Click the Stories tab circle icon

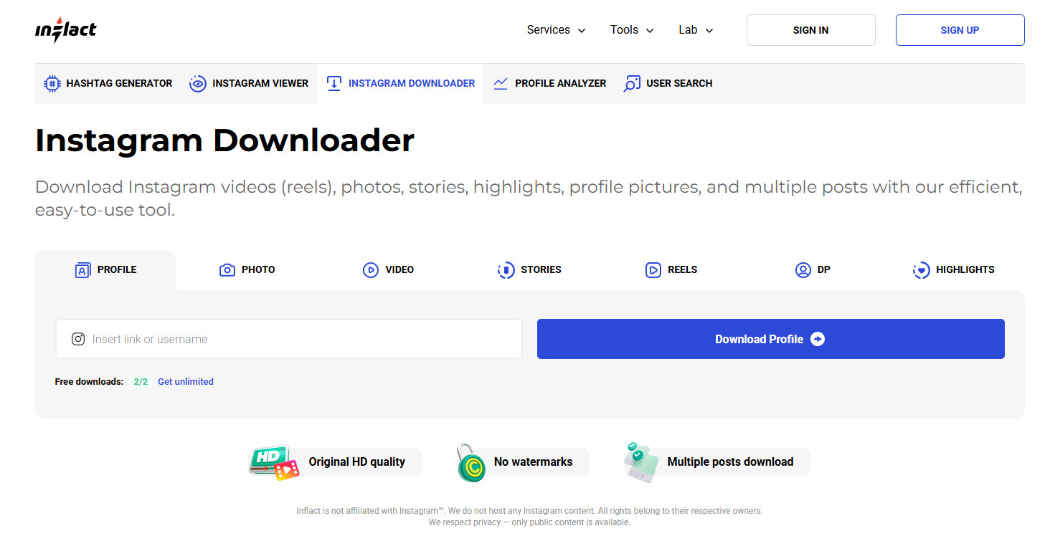[506, 270]
